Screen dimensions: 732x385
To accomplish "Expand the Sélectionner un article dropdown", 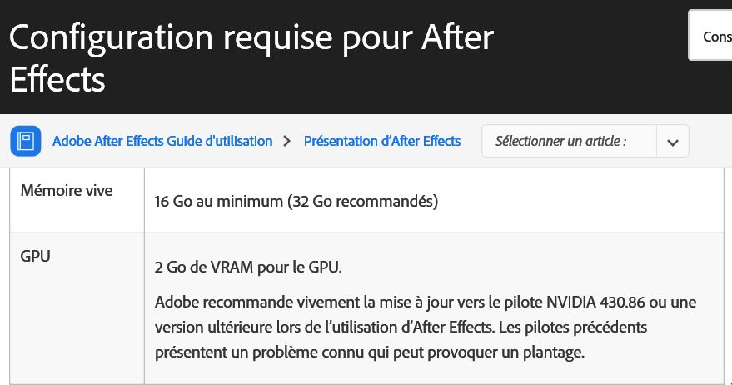I will (x=569, y=141).
